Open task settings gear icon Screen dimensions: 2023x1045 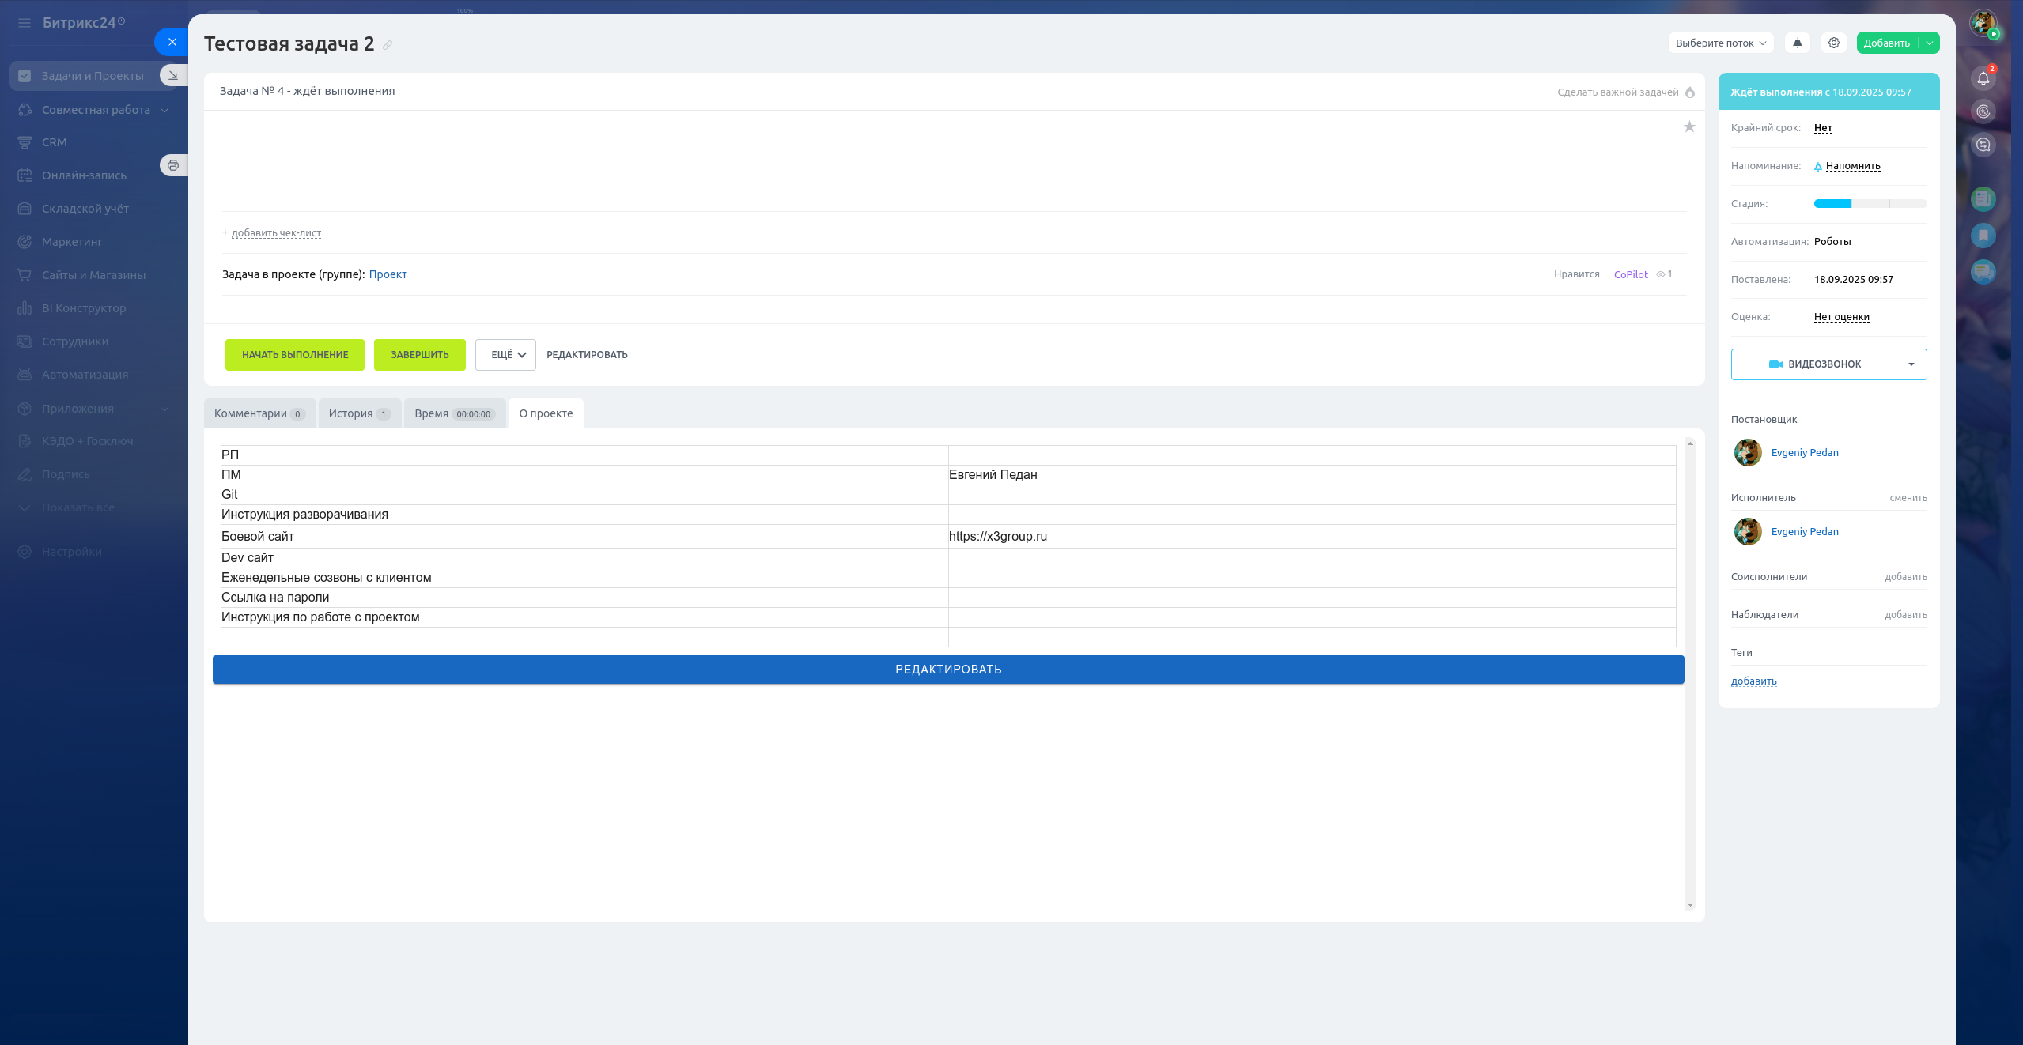coord(1833,43)
